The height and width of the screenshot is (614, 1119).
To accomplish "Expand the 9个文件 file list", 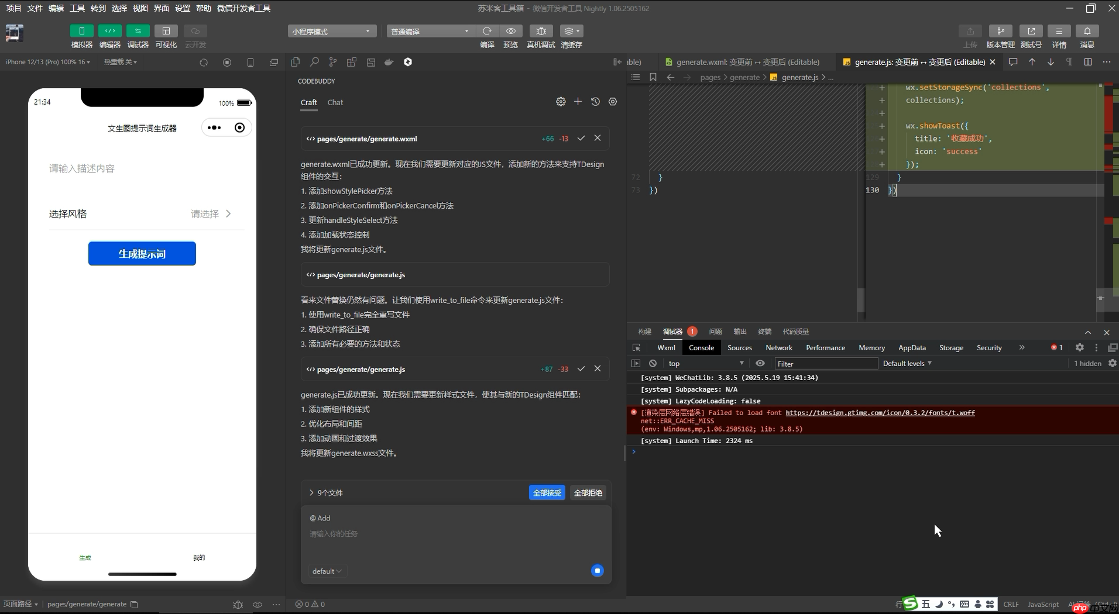I will pos(325,492).
